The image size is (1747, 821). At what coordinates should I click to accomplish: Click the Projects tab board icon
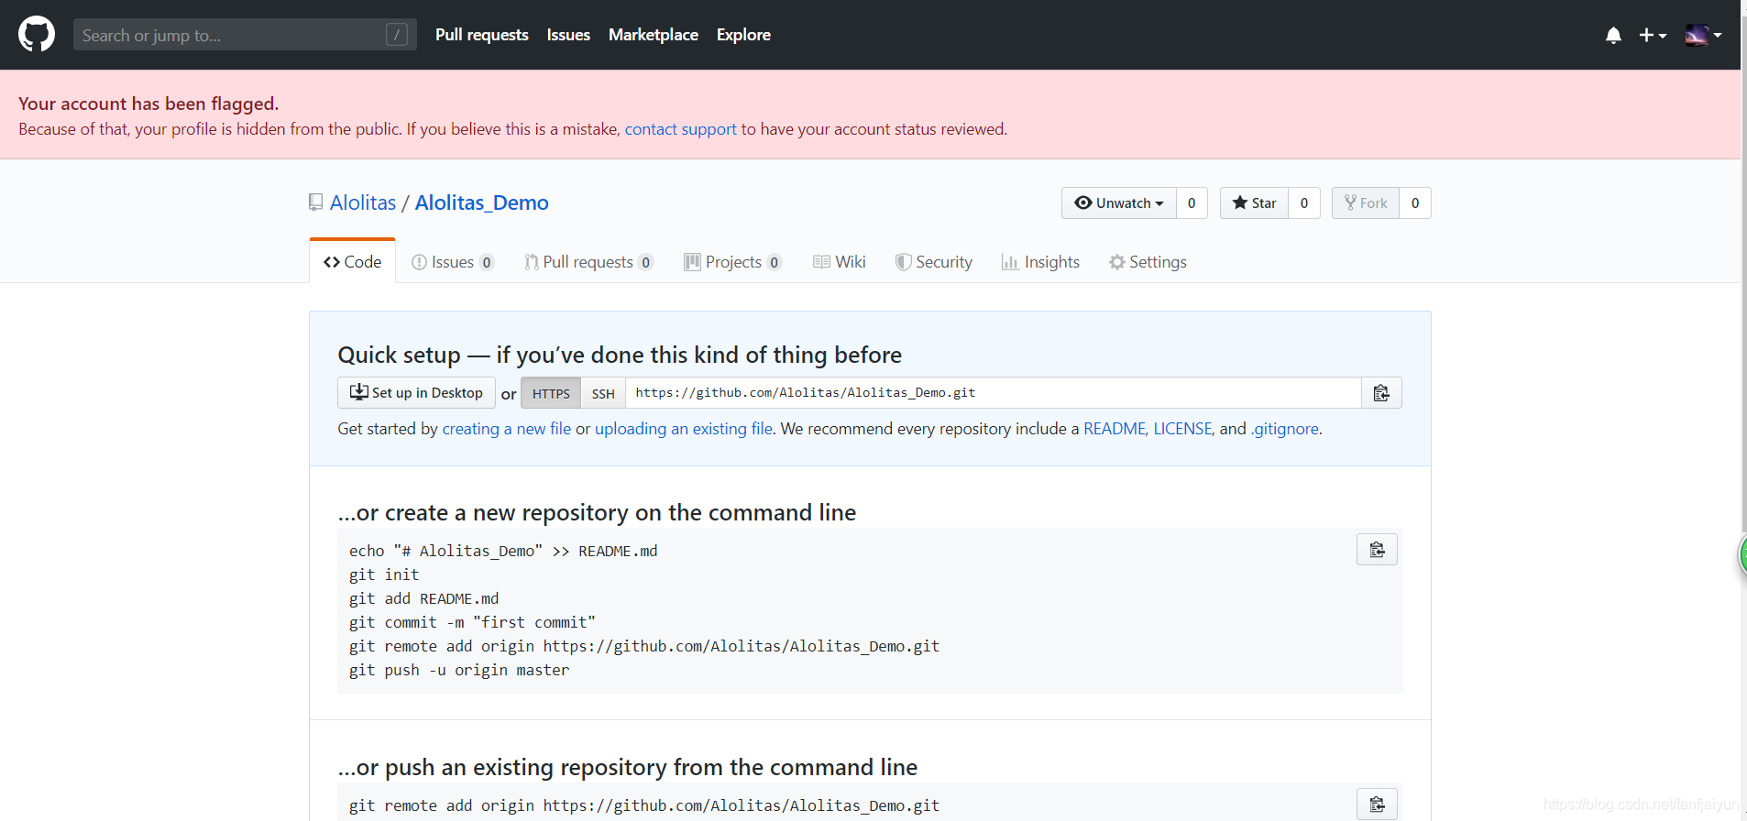pyautogui.click(x=692, y=262)
